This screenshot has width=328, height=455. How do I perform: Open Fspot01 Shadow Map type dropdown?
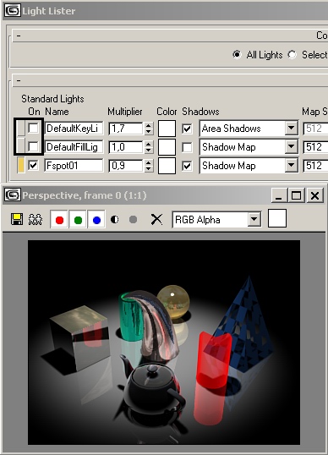pyautogui.click(x=291, y=166)
